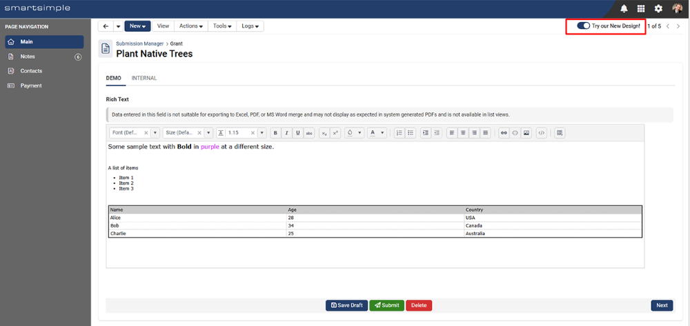Apply underline formatting button
The width and height of the screenshot is (690, 326).
tap(298, 133)
